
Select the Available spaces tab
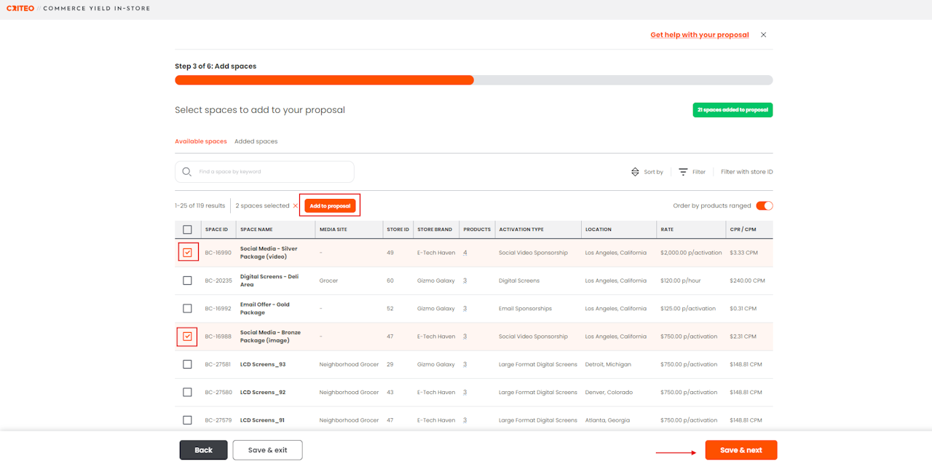click(200, 141)
